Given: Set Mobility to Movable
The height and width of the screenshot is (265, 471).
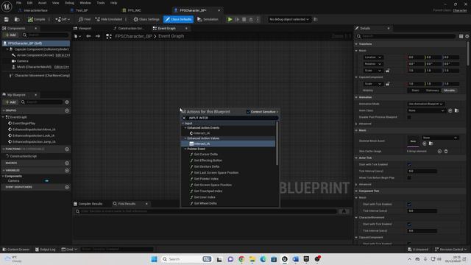Looking at the screenshot, I should click(450, 91).
